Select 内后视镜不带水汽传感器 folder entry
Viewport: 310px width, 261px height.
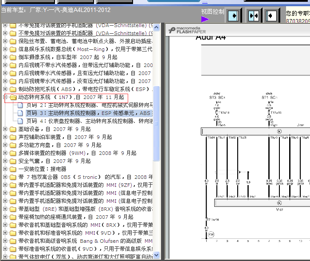tap(86, 65)
